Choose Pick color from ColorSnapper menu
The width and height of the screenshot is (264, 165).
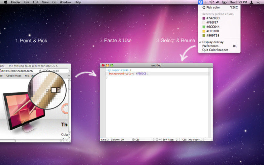tap(219, 7)
